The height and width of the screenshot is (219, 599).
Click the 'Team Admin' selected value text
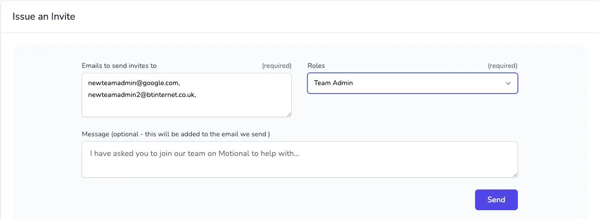[333, 83]
